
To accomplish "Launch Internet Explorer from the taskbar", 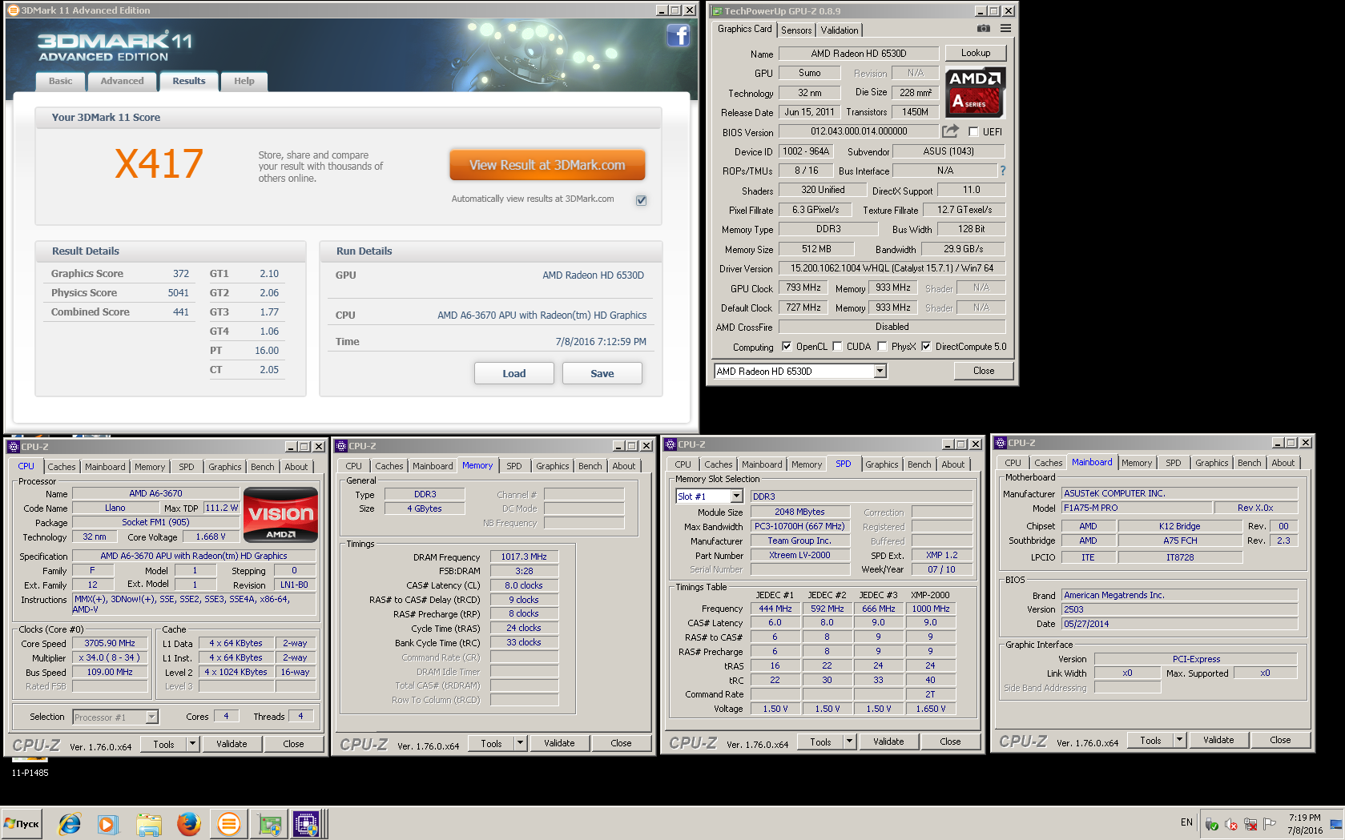I will [x=70, y=823].
